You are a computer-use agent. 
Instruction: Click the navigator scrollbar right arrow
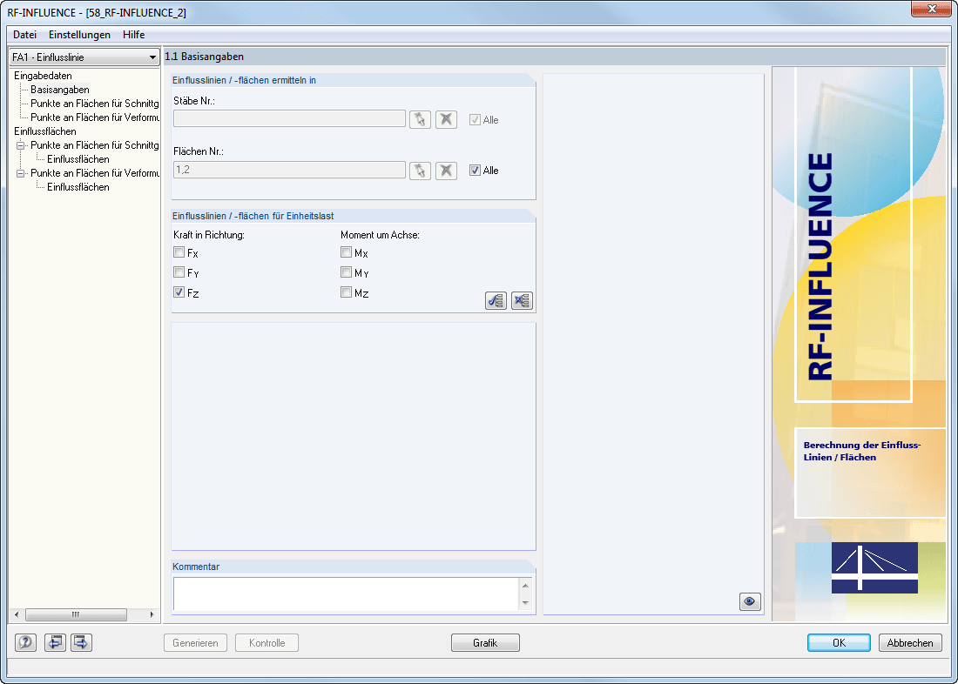[x=152, y=614]
